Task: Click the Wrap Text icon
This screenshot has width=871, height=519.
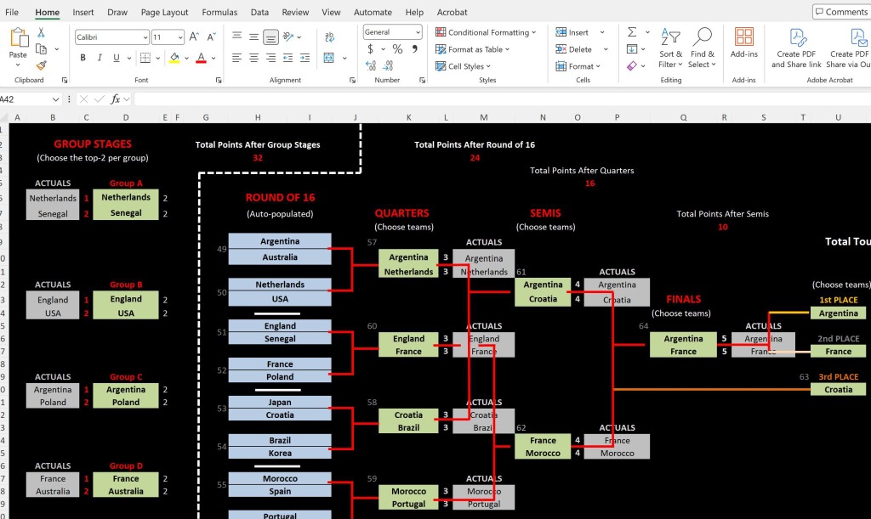Action: [329, 37]
